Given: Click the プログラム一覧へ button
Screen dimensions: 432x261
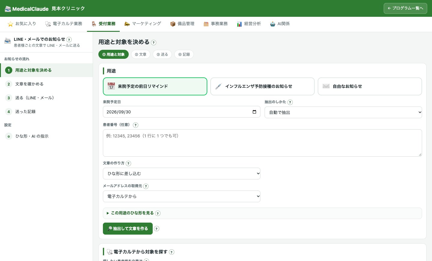Looking at the screenshot, I should click(405, 8).
